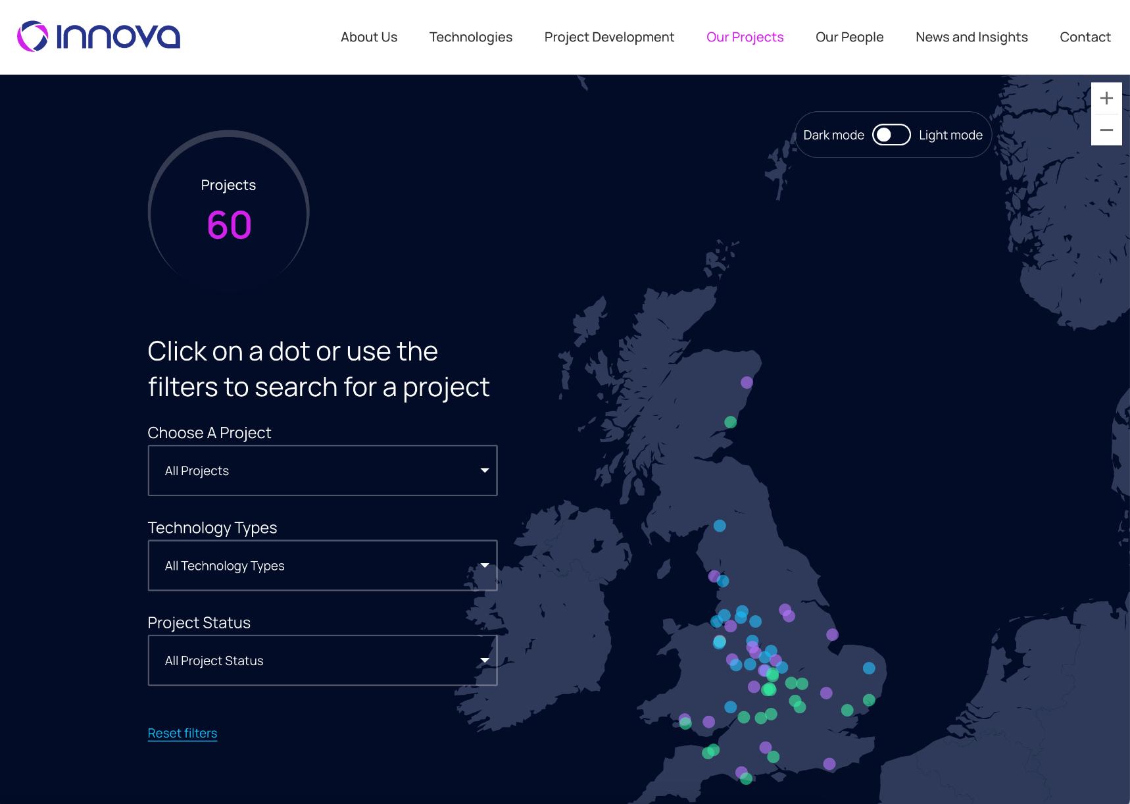Open the All Projects dropdown
Screen dimensions: 1130x804
322,470
